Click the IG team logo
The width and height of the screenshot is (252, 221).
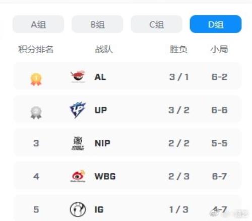[x=78, y=209]
